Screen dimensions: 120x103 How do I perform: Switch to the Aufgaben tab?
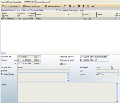(18, 2)
